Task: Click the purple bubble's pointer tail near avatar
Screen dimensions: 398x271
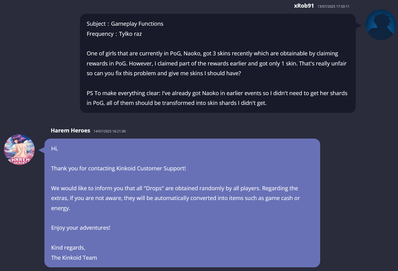Action: tap(41, 150)
